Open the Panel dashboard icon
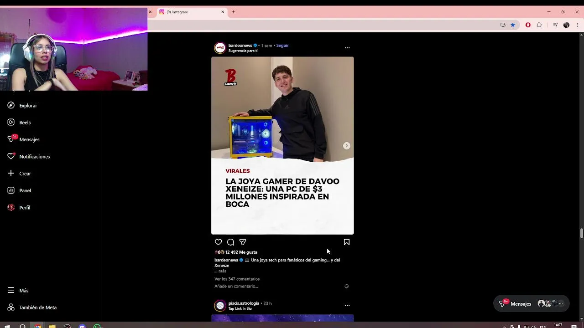The width and height of the screenshot is (584, 328). (x=11, y=190)
